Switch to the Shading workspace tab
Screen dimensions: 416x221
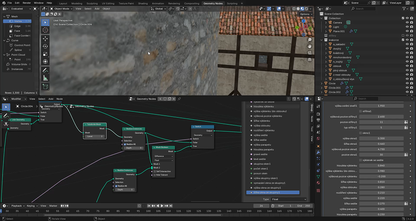click(143, 3)
